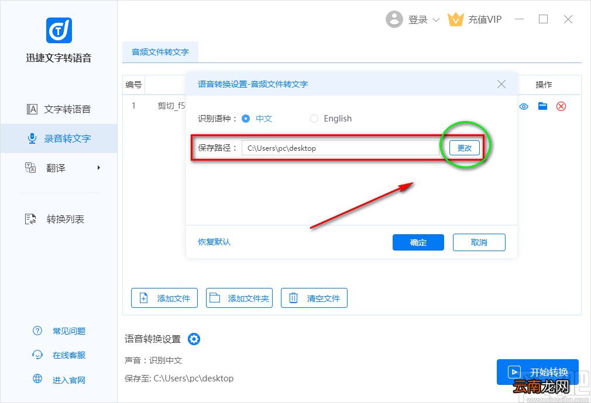The image size is (591, 403).
Task: Click the microphone icon beside 录音转文字
Action: click(x=32, y=138)
